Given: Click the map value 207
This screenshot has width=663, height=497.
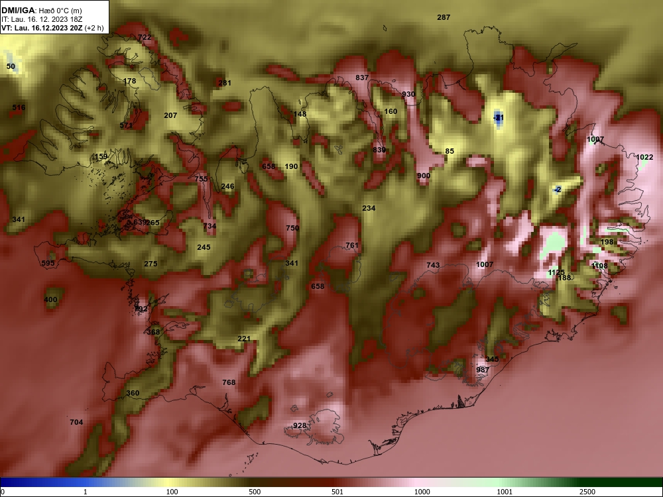Looking at the screenshot, I should click(170, 115).
